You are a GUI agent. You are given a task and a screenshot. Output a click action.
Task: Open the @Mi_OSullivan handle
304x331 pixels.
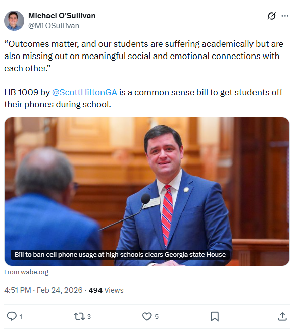click(54, 25)
